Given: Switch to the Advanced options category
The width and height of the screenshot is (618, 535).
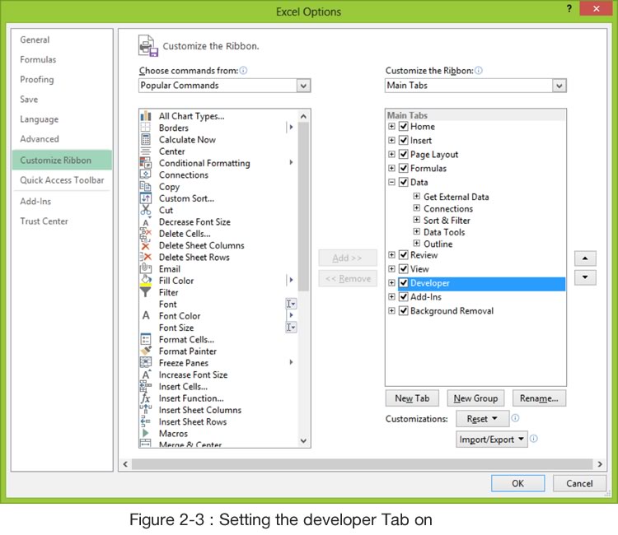Looking at the screenshot, I should pos(40,139).
